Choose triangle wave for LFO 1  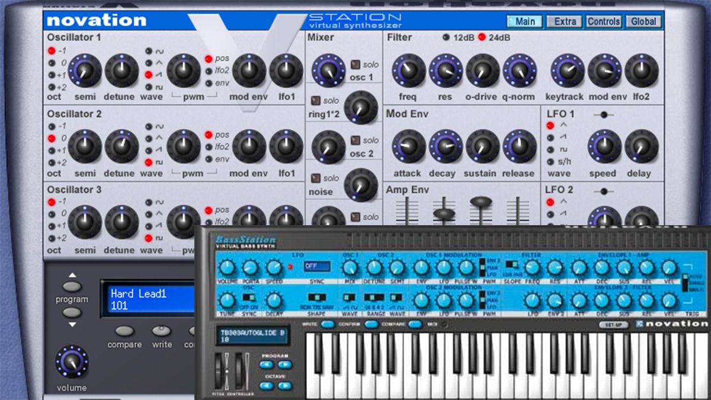(x=550, y=126)
